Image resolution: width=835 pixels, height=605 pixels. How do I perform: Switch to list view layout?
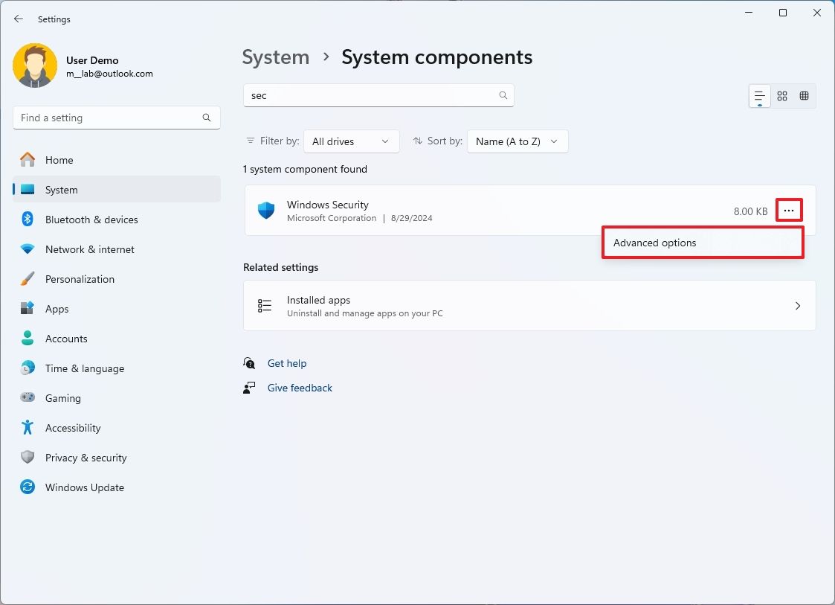[x=759, y=95]
